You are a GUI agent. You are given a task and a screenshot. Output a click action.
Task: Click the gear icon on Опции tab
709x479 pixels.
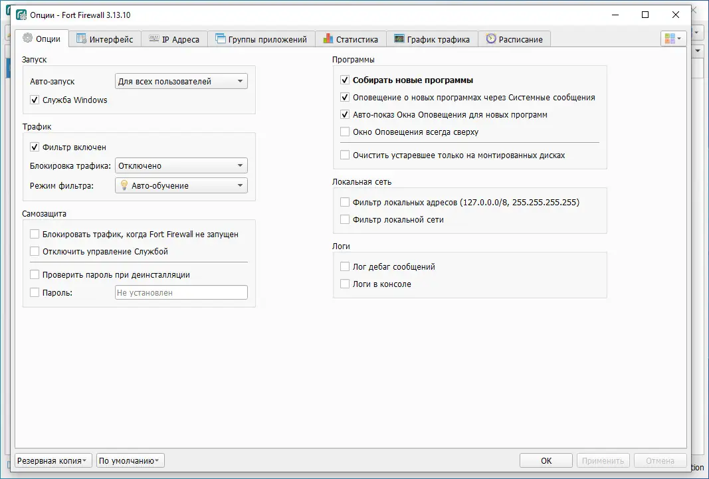click(28, 39)
